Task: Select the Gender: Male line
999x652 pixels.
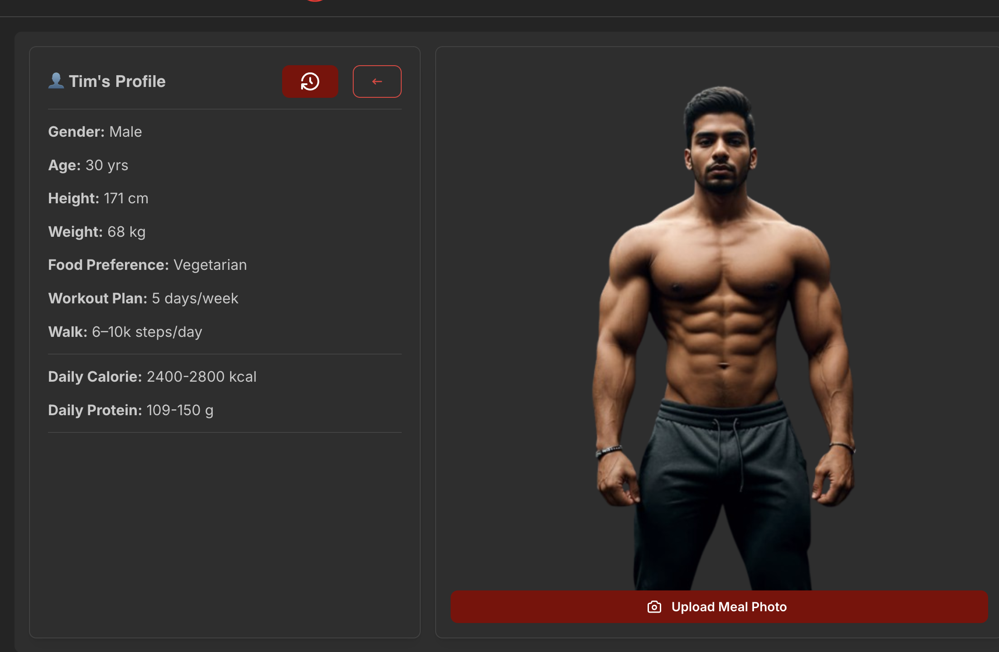Action: click(95, 132)
